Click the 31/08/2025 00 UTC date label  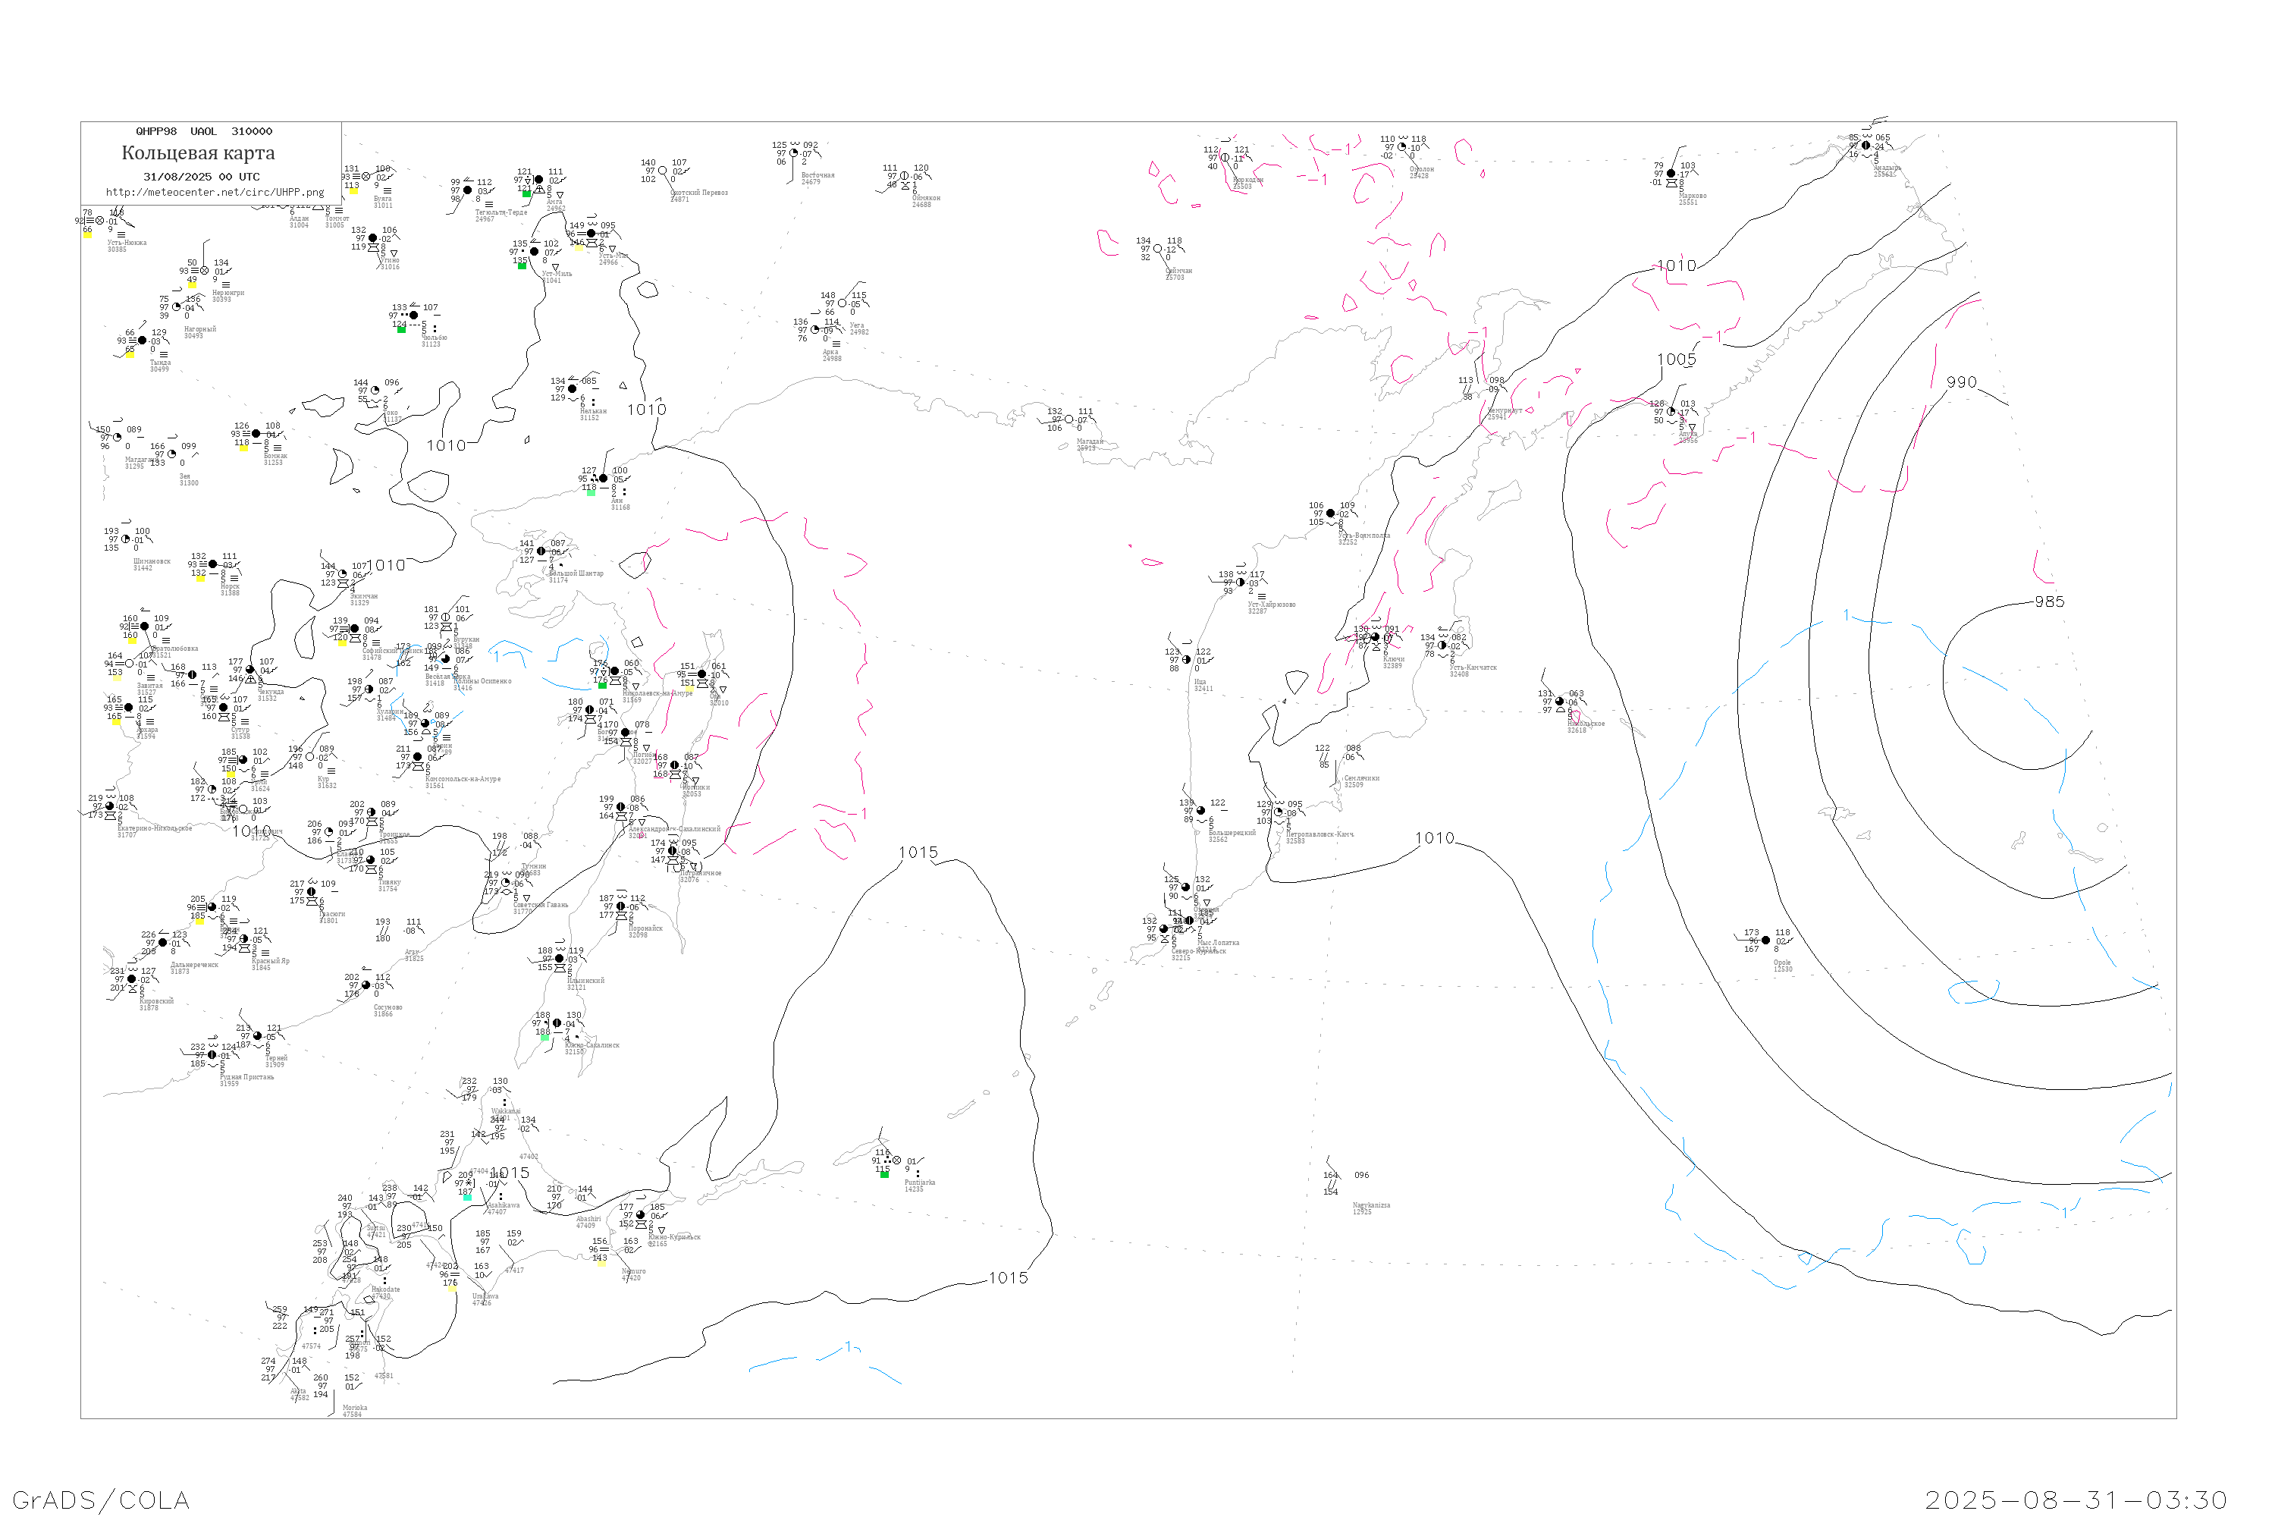(201, 177)
